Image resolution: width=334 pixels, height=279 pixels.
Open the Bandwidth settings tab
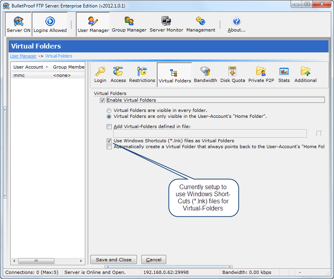(x=206, y=74)
